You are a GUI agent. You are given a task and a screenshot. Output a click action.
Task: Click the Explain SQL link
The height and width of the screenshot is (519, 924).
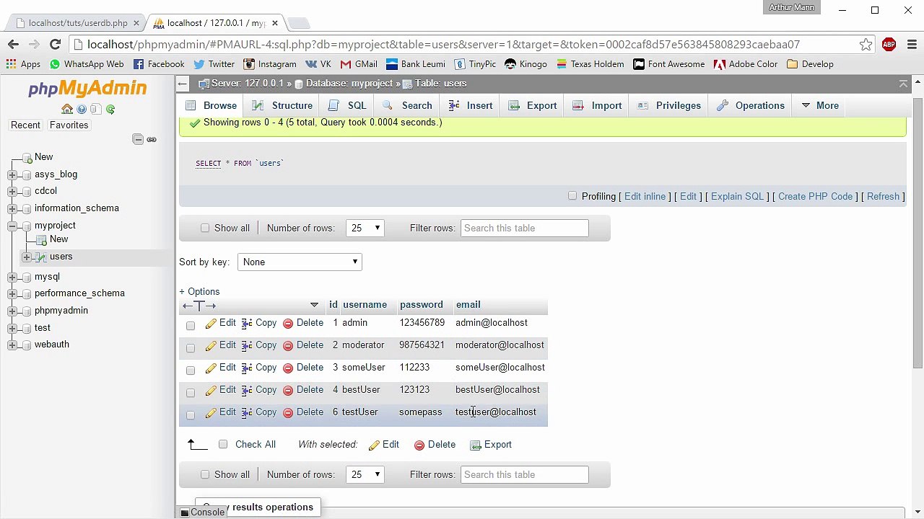tap(737, 196)
